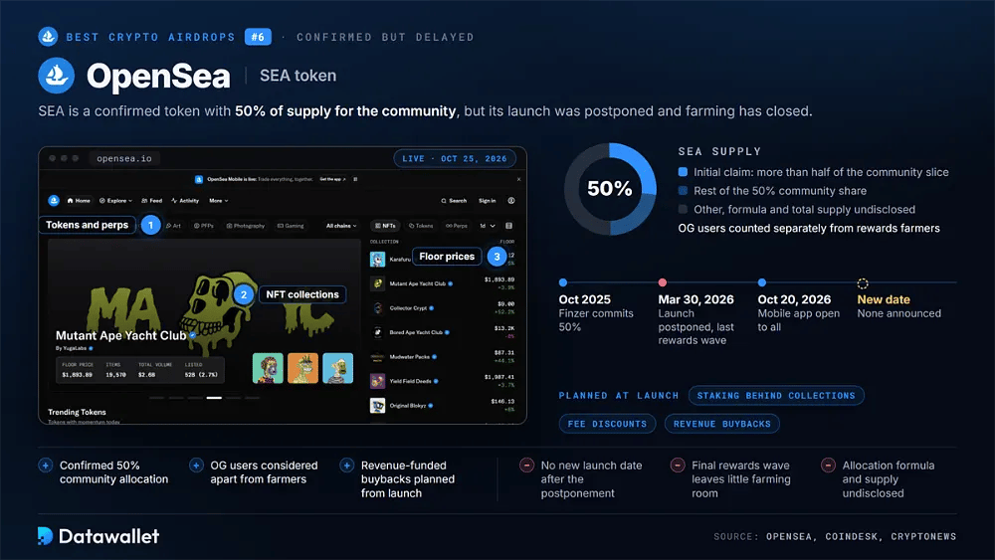
Task: Select the Gaming category filter
Action: [291, 226]
